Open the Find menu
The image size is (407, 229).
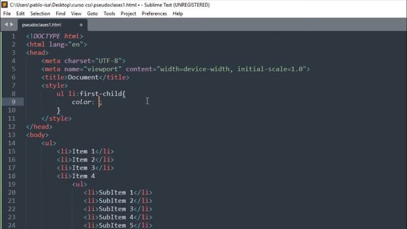(x=60, y=13)
